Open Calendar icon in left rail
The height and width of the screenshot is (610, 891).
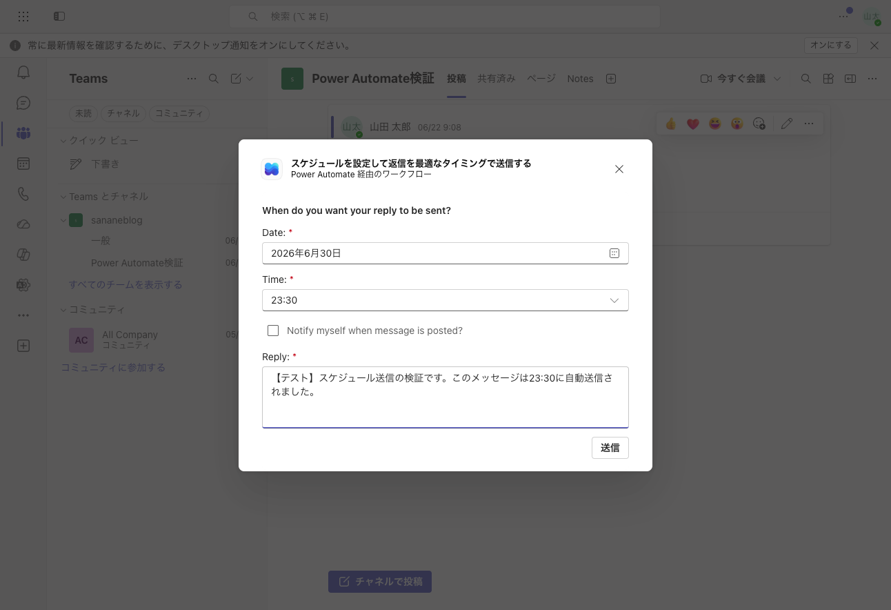click(x=23, y=164)
